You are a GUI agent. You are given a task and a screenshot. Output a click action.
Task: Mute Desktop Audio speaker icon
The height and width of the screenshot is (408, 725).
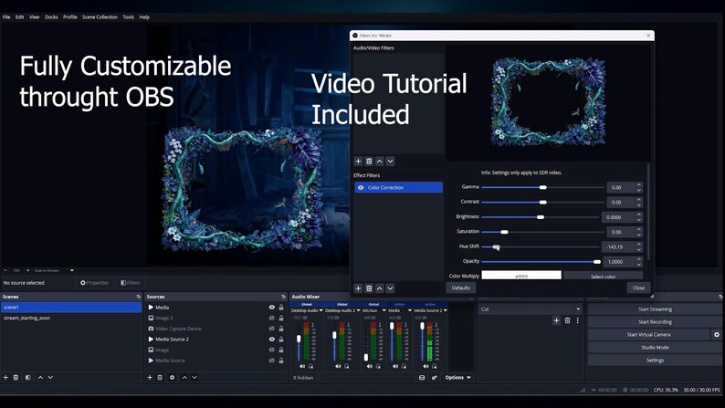pyautogui.click(x=302, y=366)
